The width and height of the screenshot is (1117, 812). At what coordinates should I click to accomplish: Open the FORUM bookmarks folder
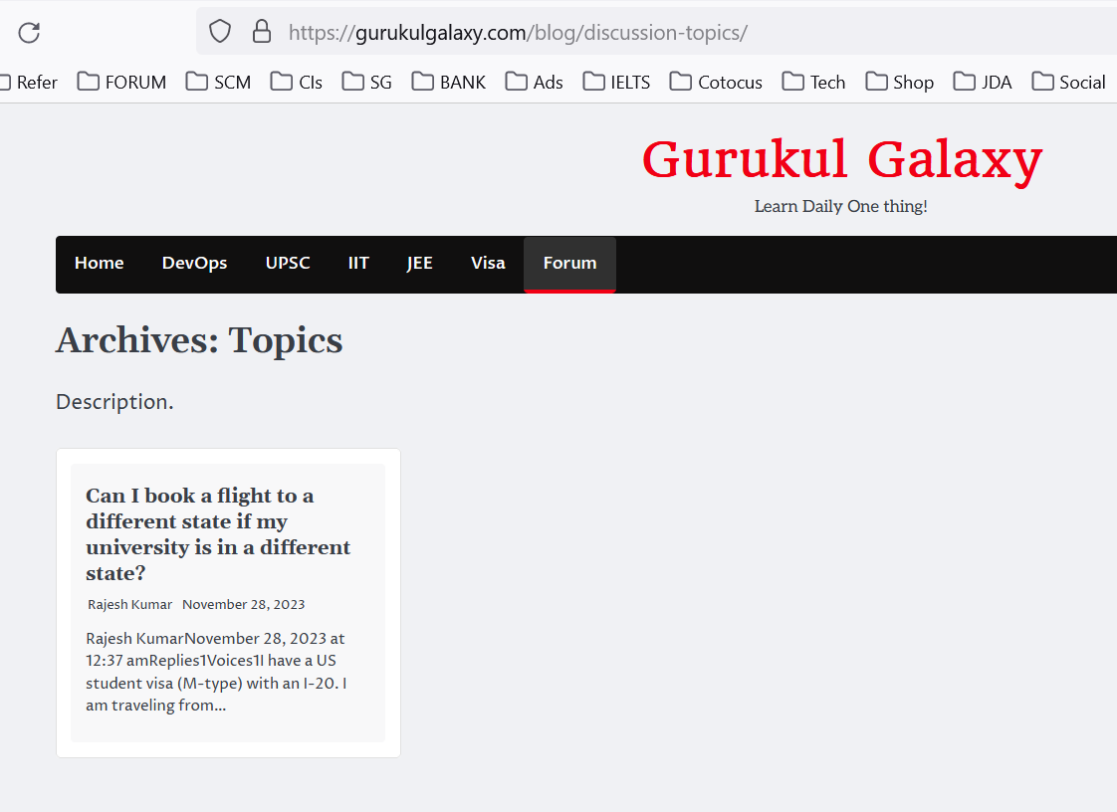[x=121, y=82]
